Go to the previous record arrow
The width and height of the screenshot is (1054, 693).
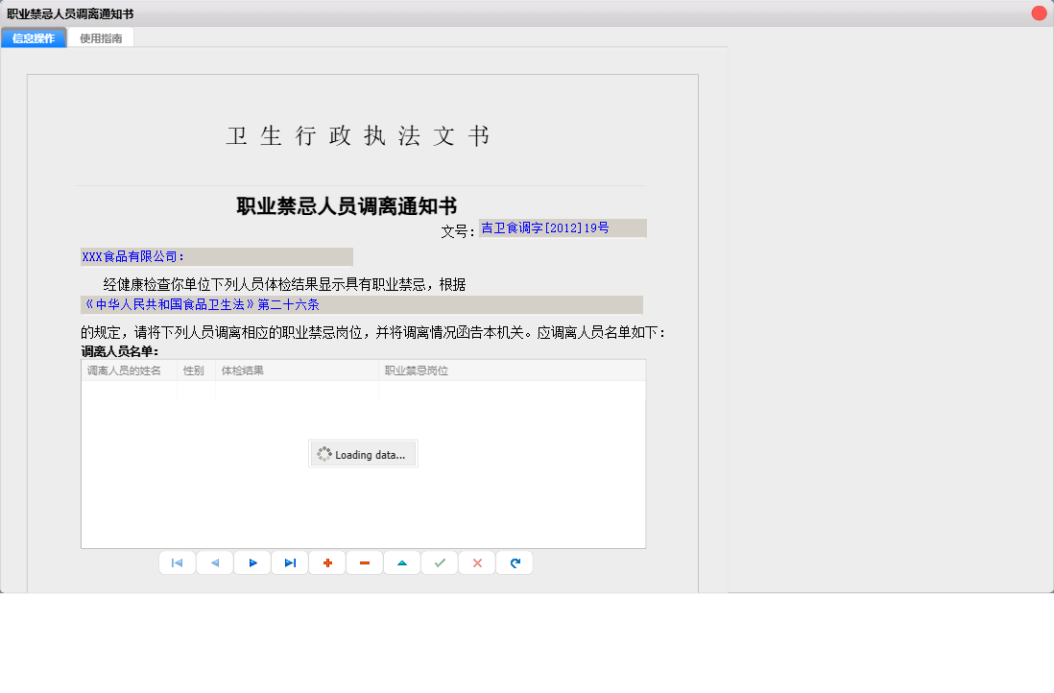(x=214, y=562)
